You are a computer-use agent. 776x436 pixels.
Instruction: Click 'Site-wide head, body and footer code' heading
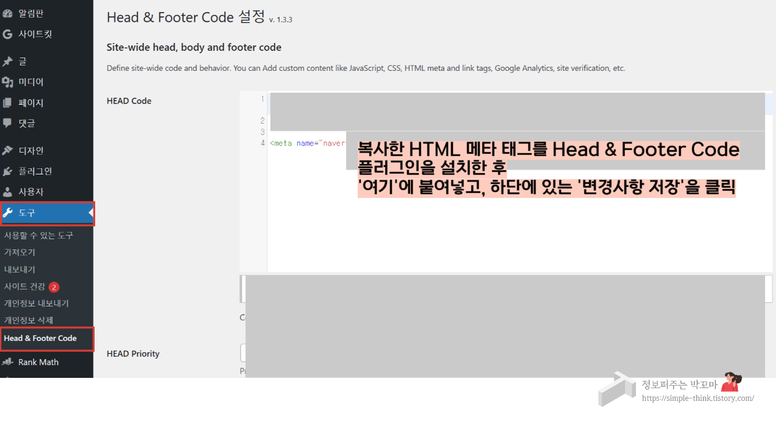(x=194, y=47)
